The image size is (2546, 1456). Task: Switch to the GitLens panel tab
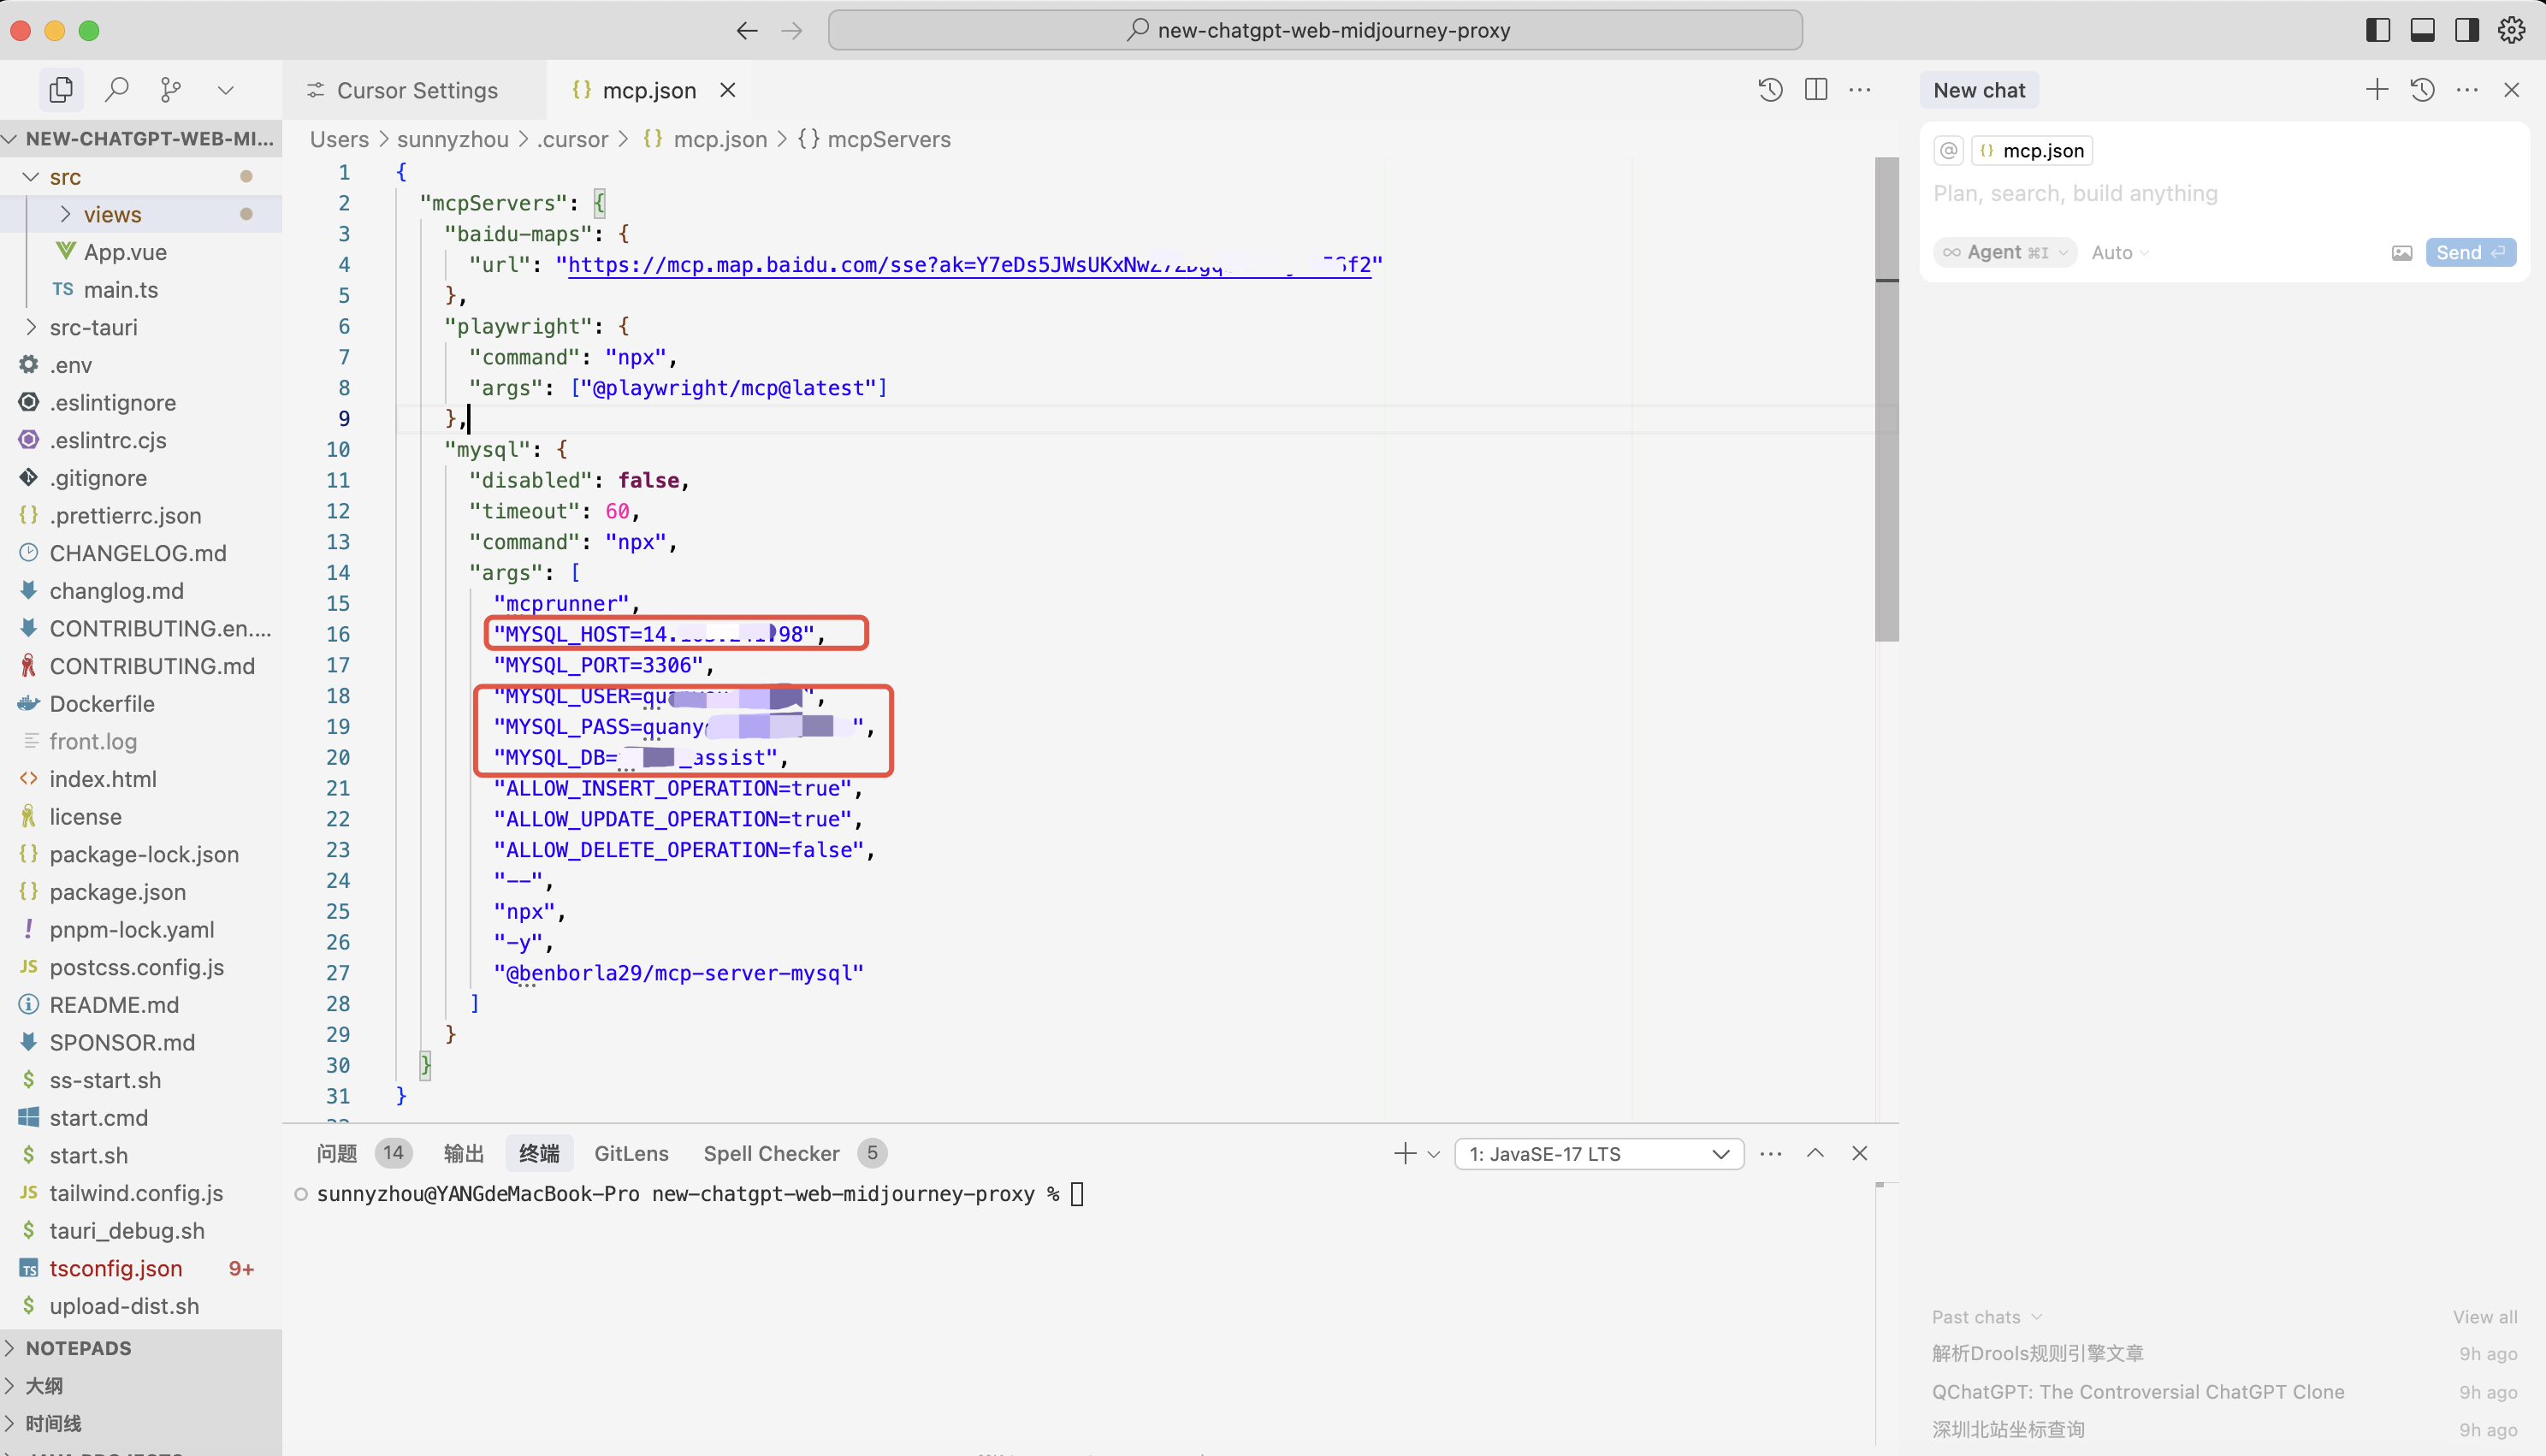point(631,1153)
